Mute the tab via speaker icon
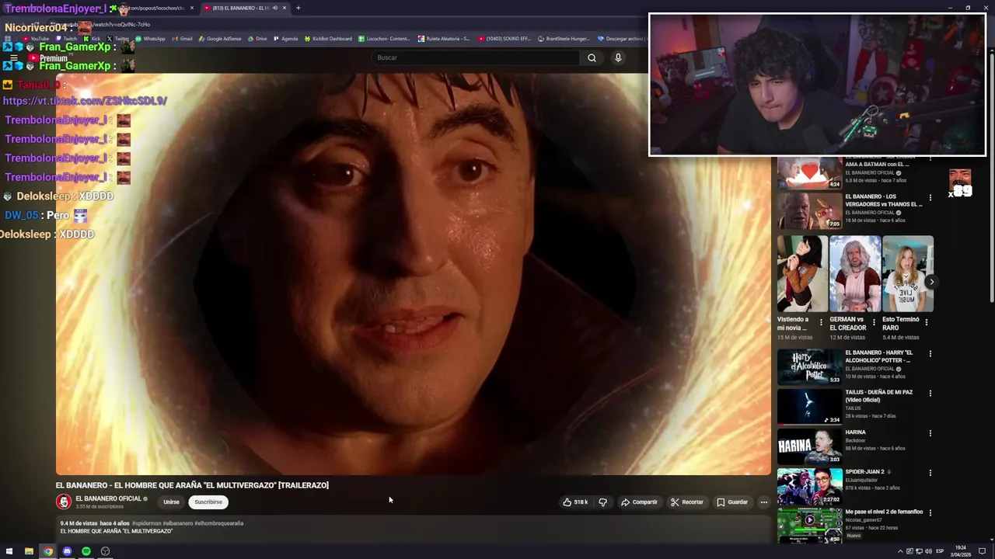The width and height of the screenshot is (995, 559). [274, 8]
